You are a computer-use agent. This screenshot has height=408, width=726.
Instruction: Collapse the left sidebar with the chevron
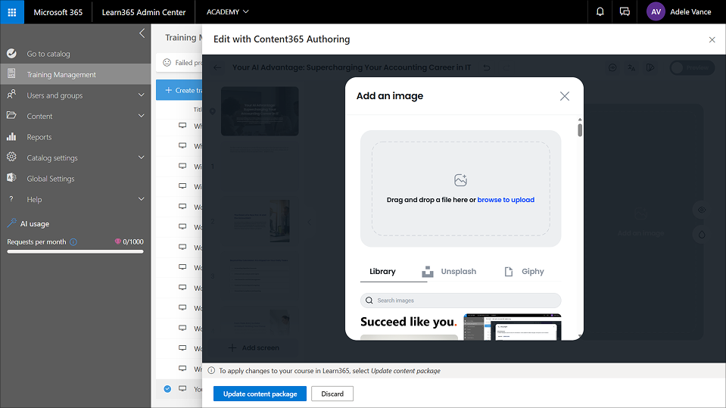(142, 33)
